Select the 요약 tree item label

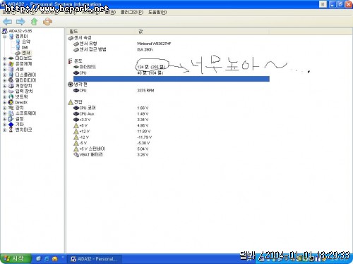[x=26, y=42]
